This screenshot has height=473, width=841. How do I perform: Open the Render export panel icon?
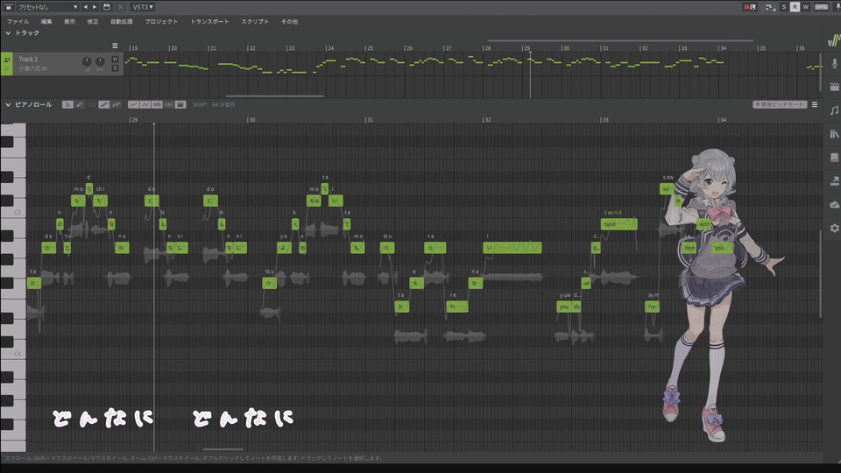pos(834,181)
